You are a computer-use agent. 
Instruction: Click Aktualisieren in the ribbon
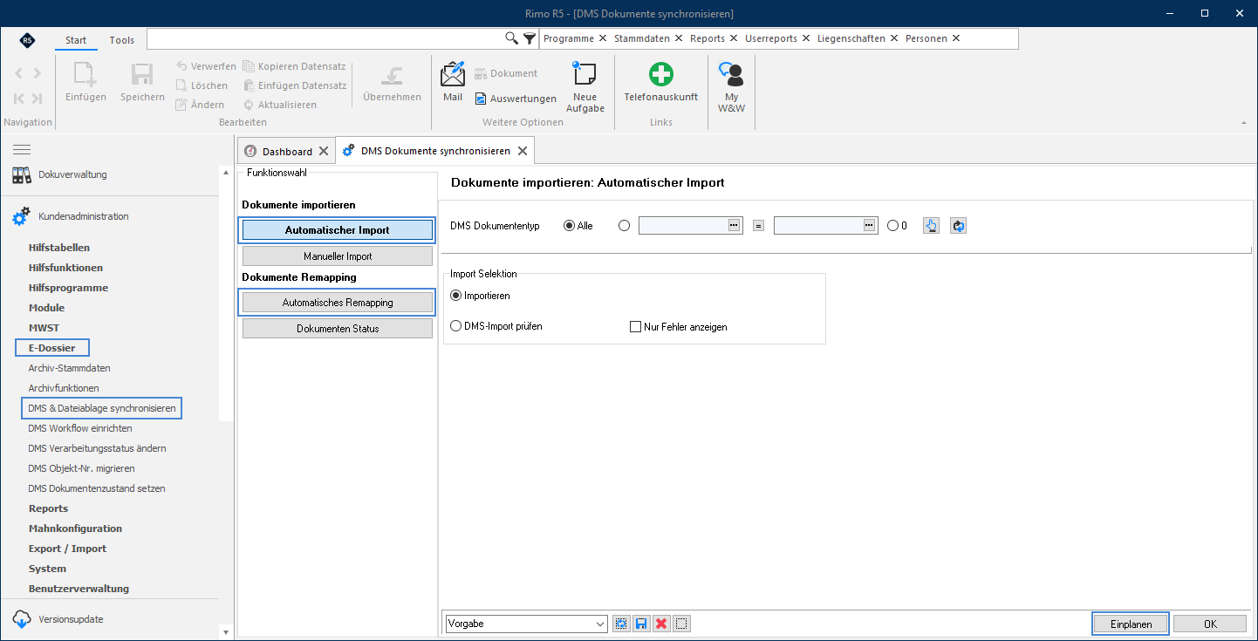[280, 105]
